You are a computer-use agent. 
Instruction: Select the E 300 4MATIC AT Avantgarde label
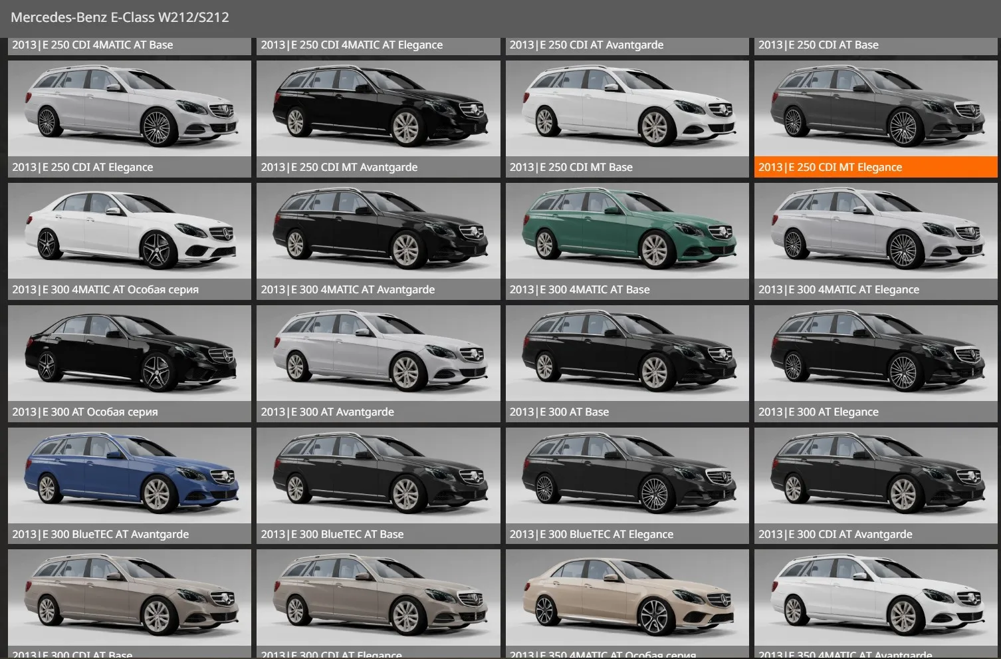coord(348,290)
